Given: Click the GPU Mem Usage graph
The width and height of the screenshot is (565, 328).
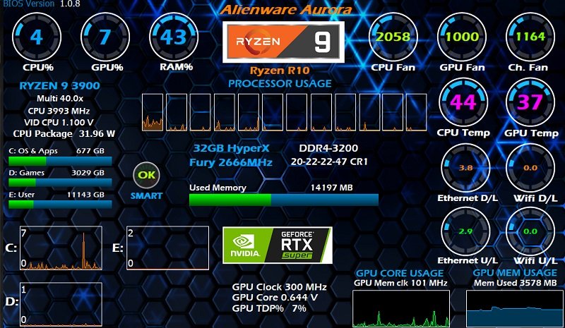Looking at the screenshot, I should point(515,308).
